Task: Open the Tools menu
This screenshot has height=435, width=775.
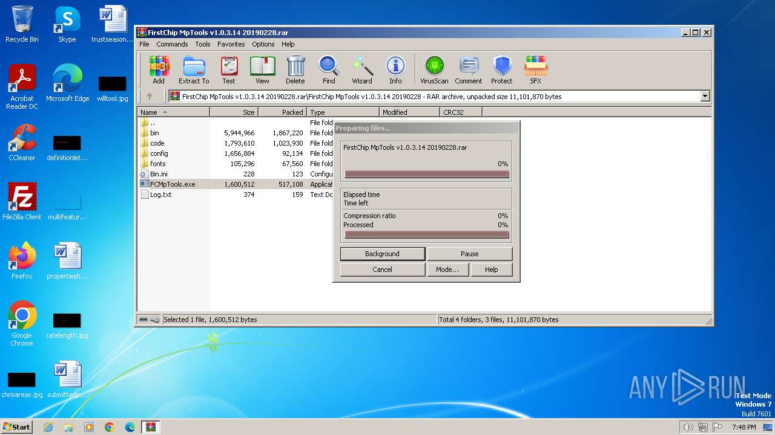Action: [x=203, y=44]
